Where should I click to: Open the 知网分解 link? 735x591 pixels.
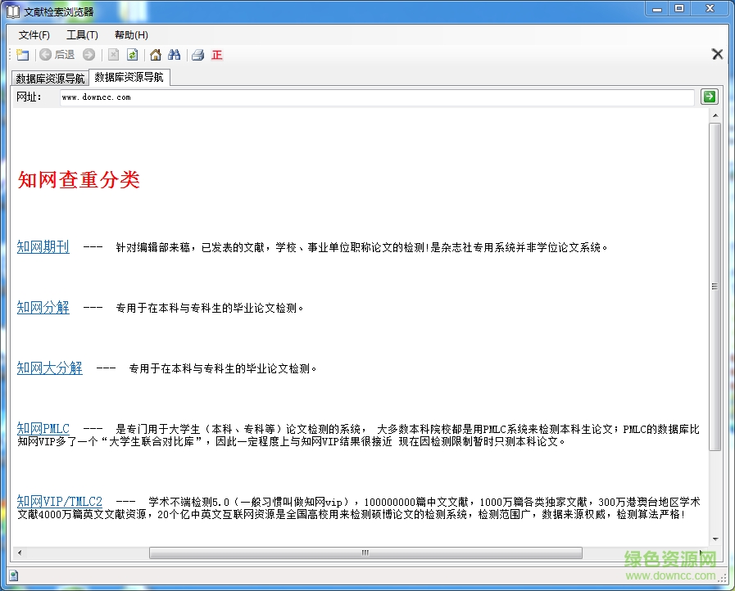click(x=43, y=307)
